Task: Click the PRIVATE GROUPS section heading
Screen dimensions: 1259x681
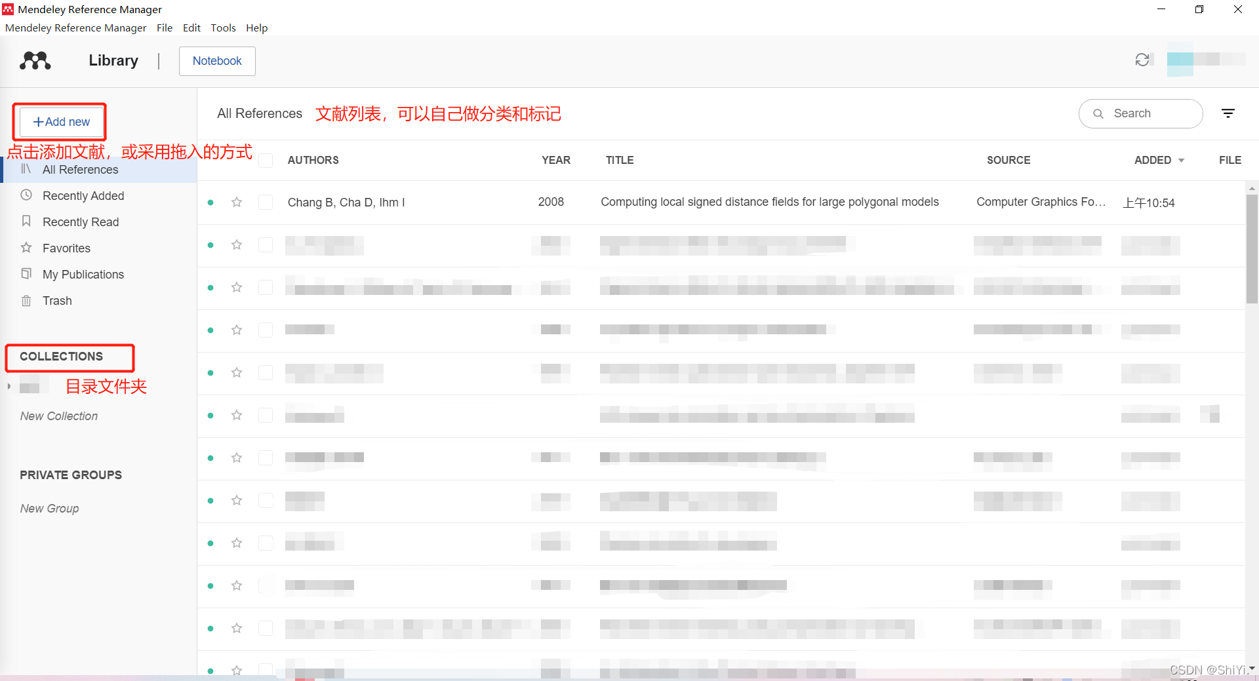Action: 71,475
